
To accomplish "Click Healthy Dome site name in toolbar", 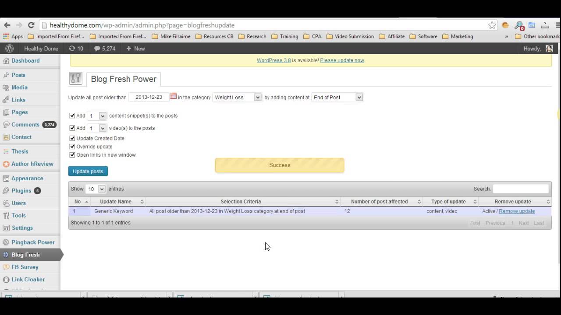I will [41, 49].
